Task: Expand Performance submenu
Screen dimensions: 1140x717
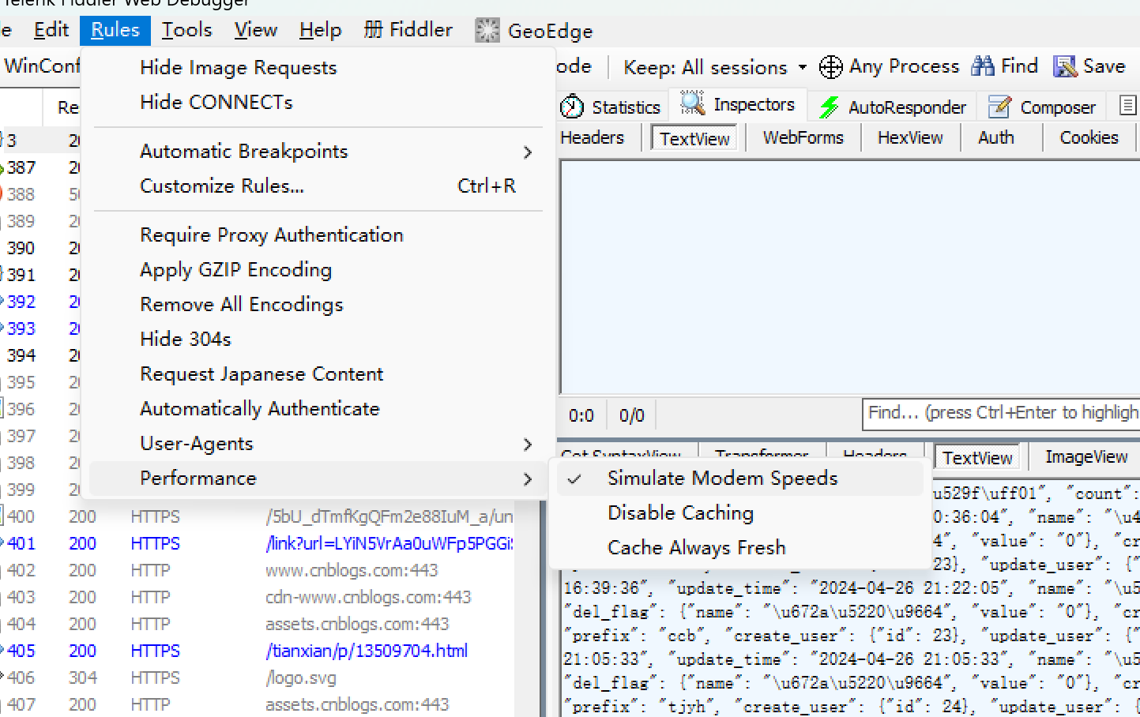Action: coord(316,479)
